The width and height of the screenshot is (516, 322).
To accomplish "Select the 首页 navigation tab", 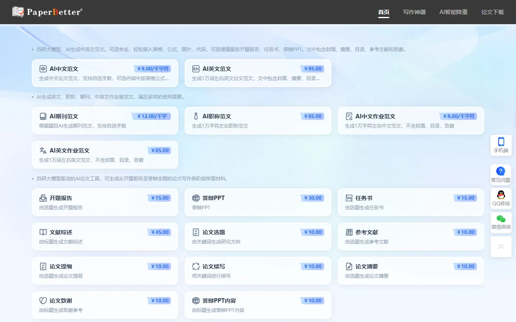I will point(383,12).
